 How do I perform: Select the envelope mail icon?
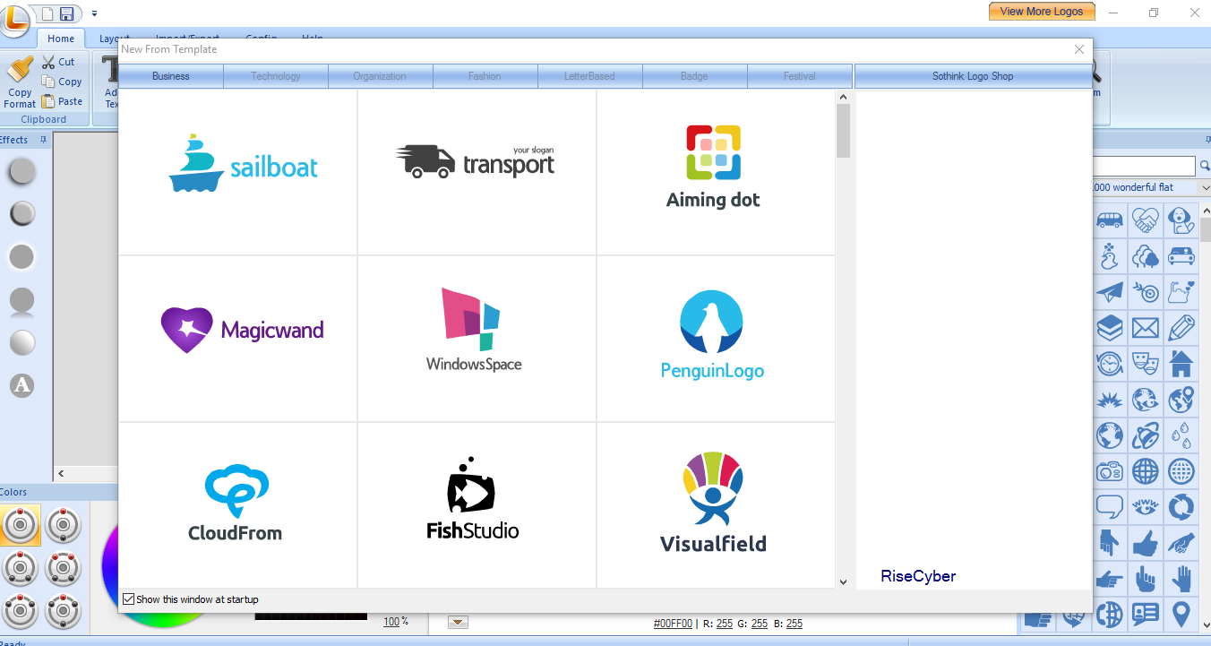pyautogui.click(x=1146, y=328)
